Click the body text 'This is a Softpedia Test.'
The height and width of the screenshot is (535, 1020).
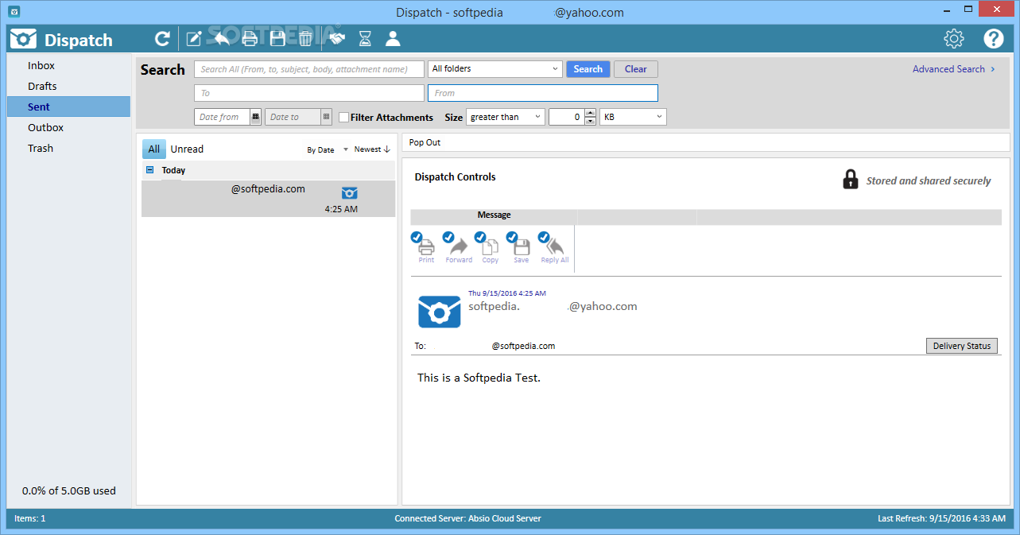pyautogui.click(x=479, y=378)
